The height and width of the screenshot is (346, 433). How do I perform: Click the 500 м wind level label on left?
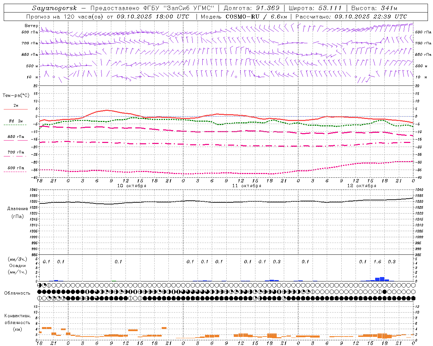coord(32,66)
